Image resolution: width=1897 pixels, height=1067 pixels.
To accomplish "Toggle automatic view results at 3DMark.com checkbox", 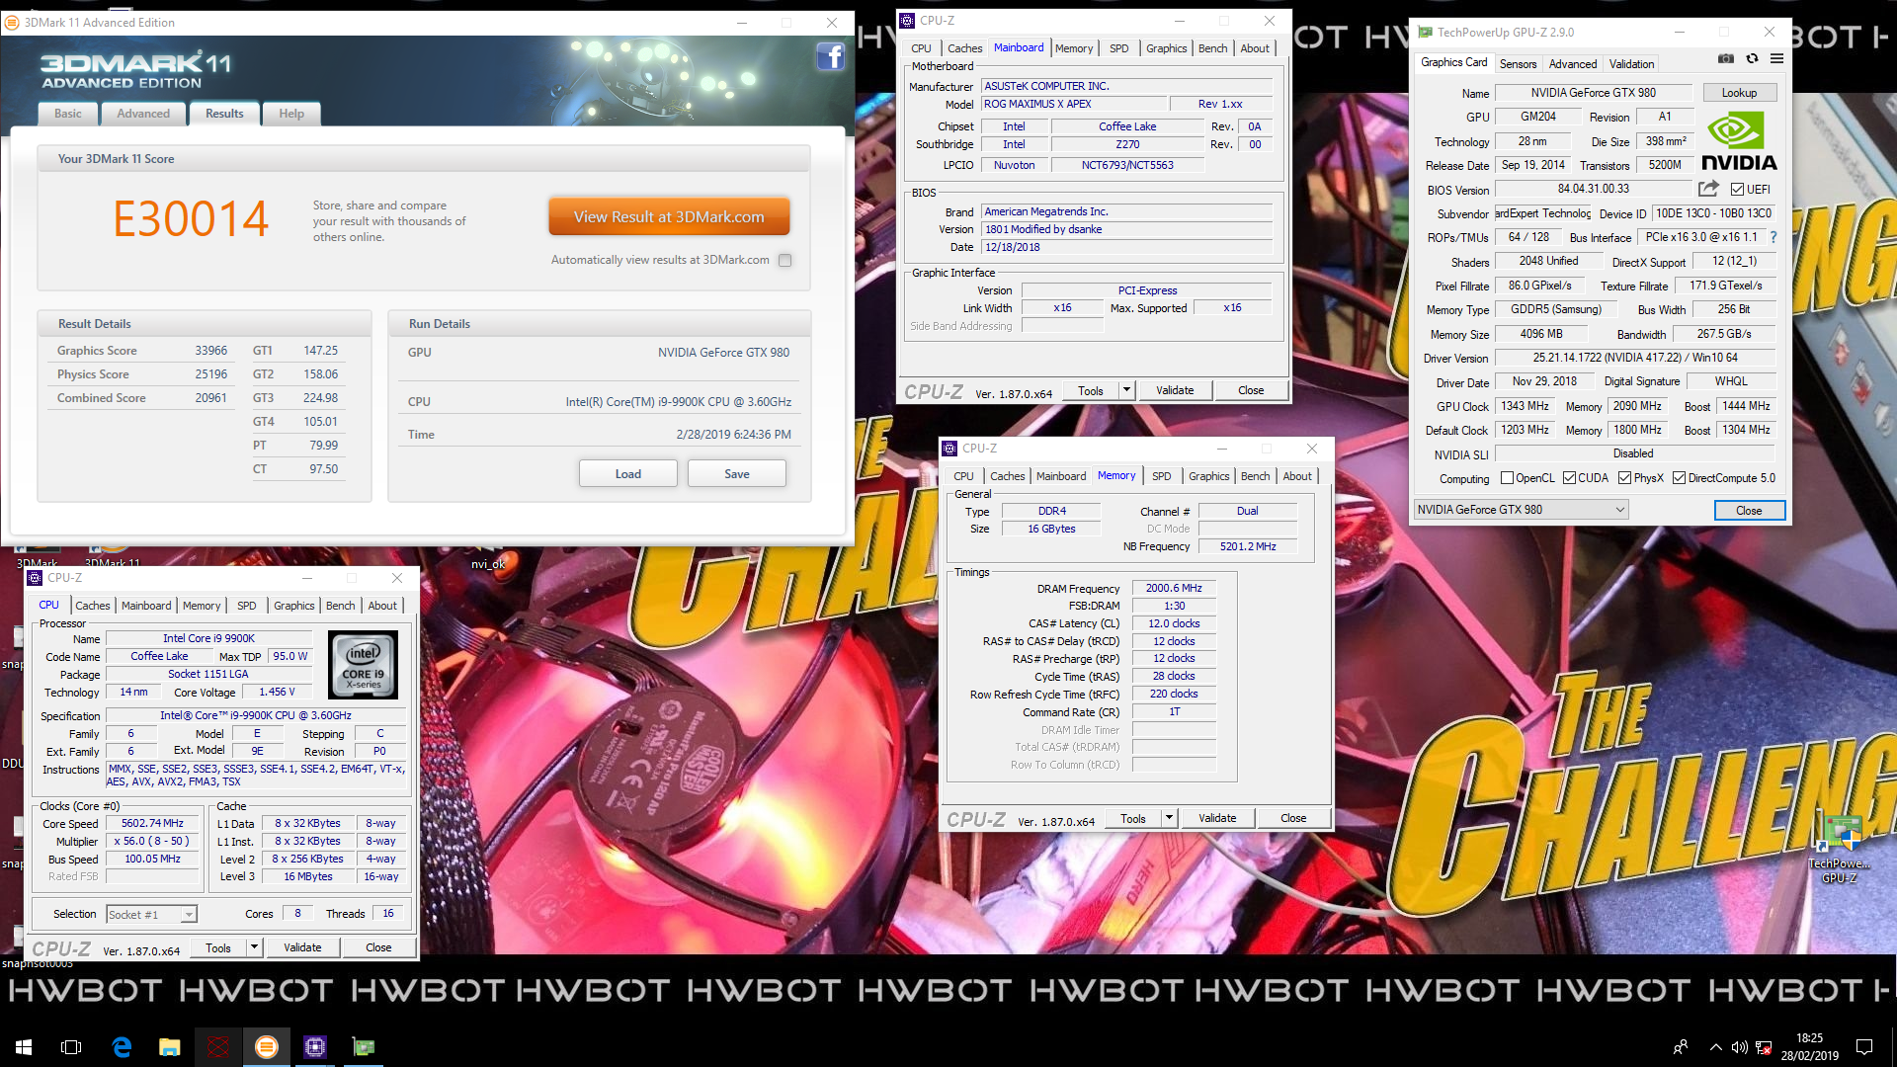I will pyautogui.click(x=785, y=261).
